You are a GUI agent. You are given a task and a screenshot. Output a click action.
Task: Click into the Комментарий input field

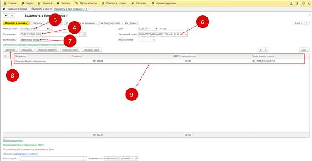point(51,159)
